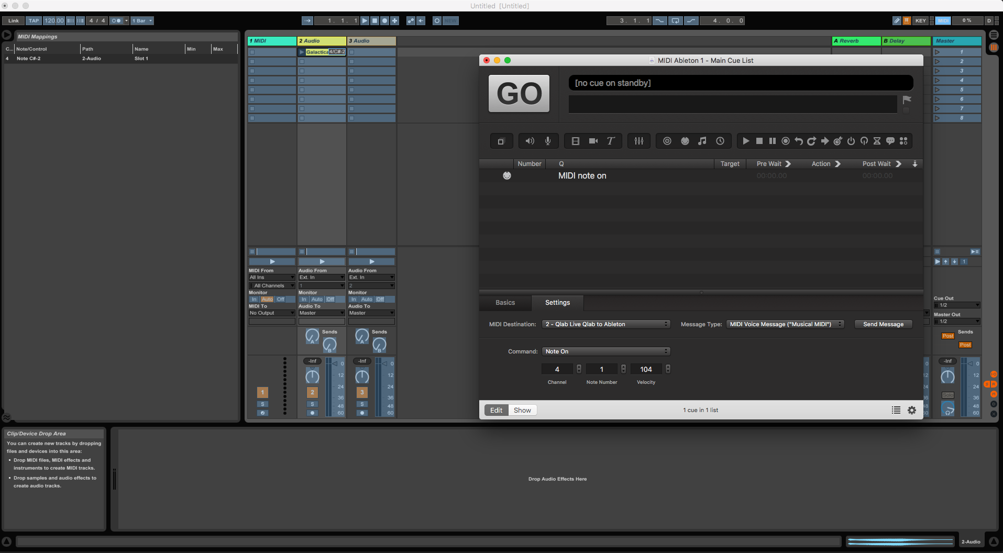This screenshot has height=553, width=1003.
Task: Add a Text cue from toolbar
Action: (x=611, y=141)
